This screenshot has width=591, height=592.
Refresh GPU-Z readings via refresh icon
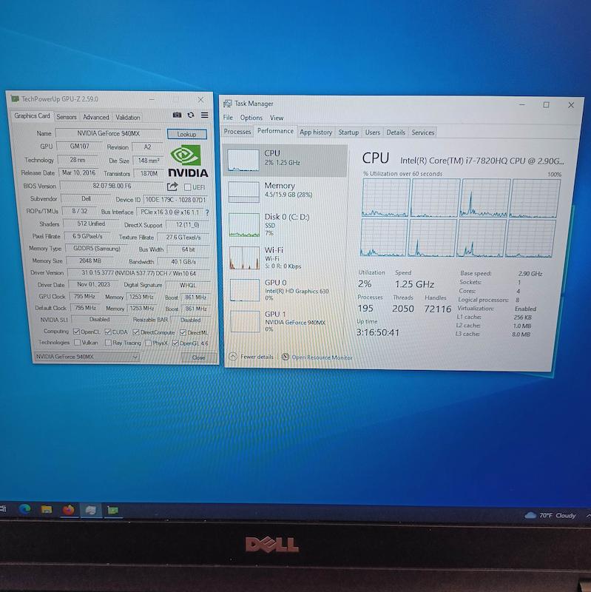pyautogui.click(x=191, y=115)
